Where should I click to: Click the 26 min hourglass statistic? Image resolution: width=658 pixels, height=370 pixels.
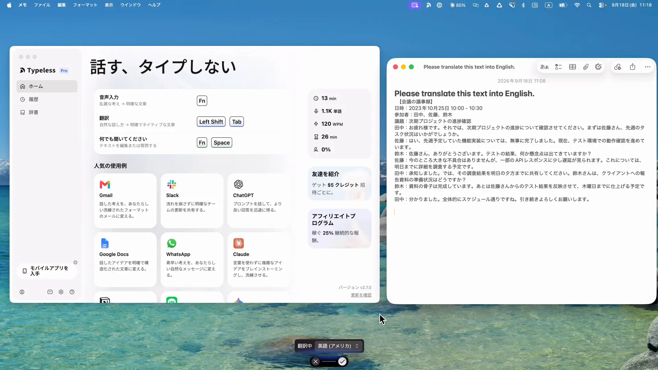[x=326, y=137]
